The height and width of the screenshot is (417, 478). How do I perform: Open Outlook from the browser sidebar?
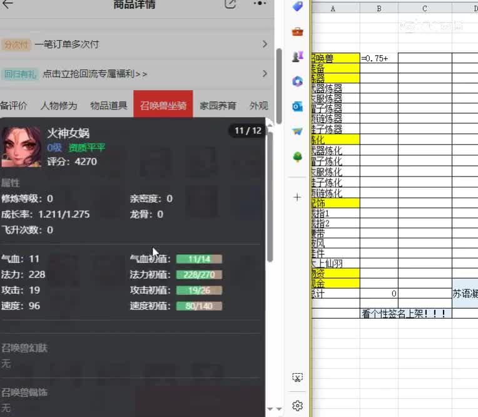click(298, 106)
